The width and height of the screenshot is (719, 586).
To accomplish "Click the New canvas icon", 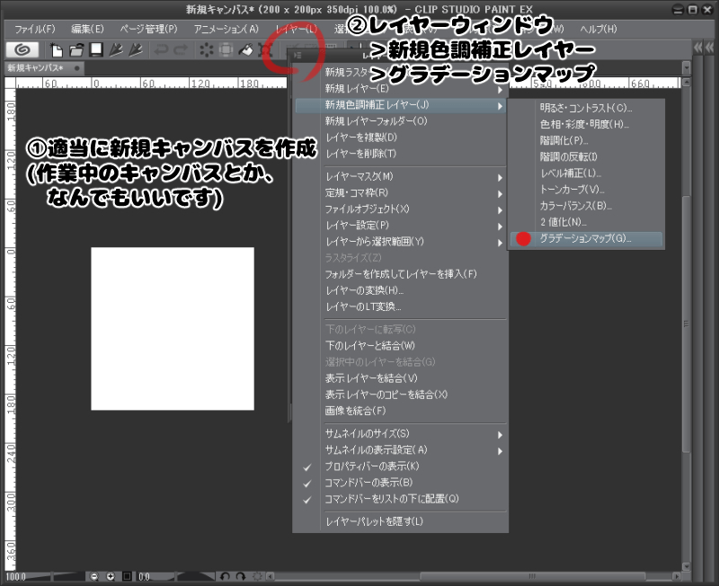I will (x=58, y=49).
